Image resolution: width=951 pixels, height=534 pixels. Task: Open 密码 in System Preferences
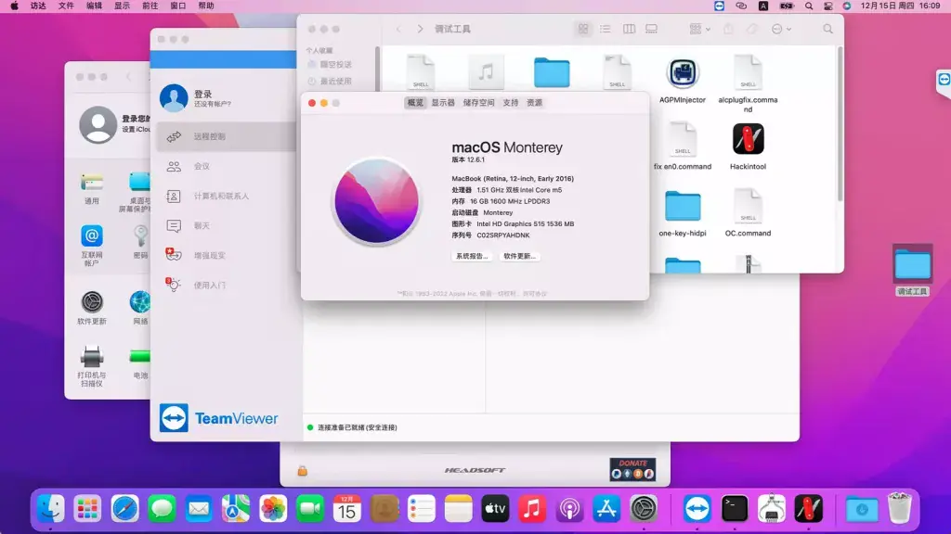(x=140, y=242)
